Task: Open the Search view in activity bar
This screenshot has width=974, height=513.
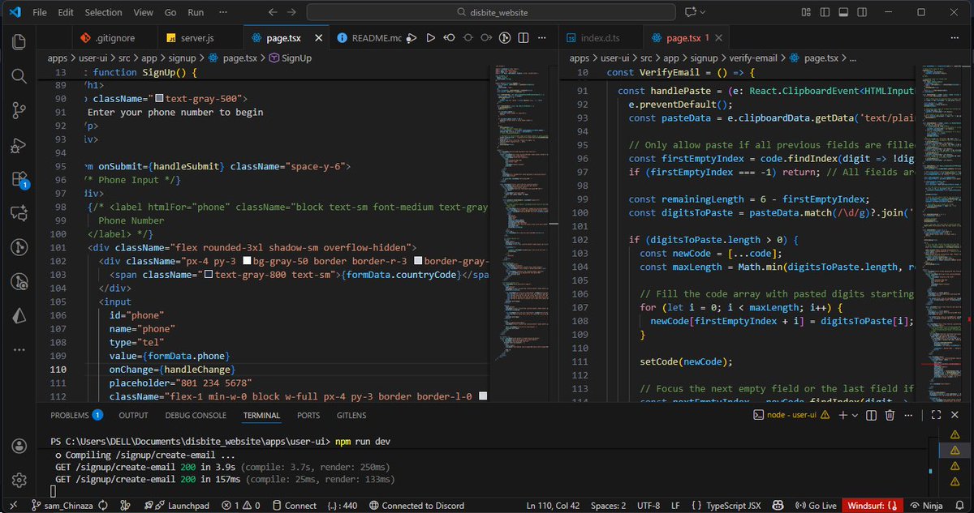Action: (19, 76)
